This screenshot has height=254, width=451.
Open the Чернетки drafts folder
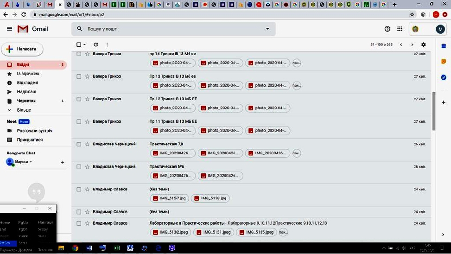coord(26,101)
